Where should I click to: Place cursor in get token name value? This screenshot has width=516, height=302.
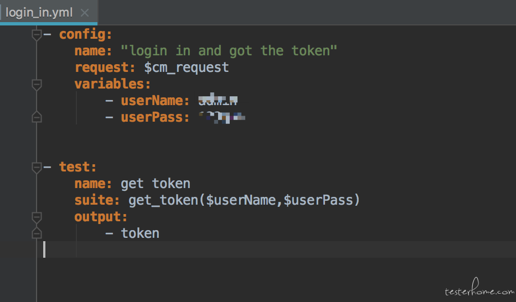point(156,184)
